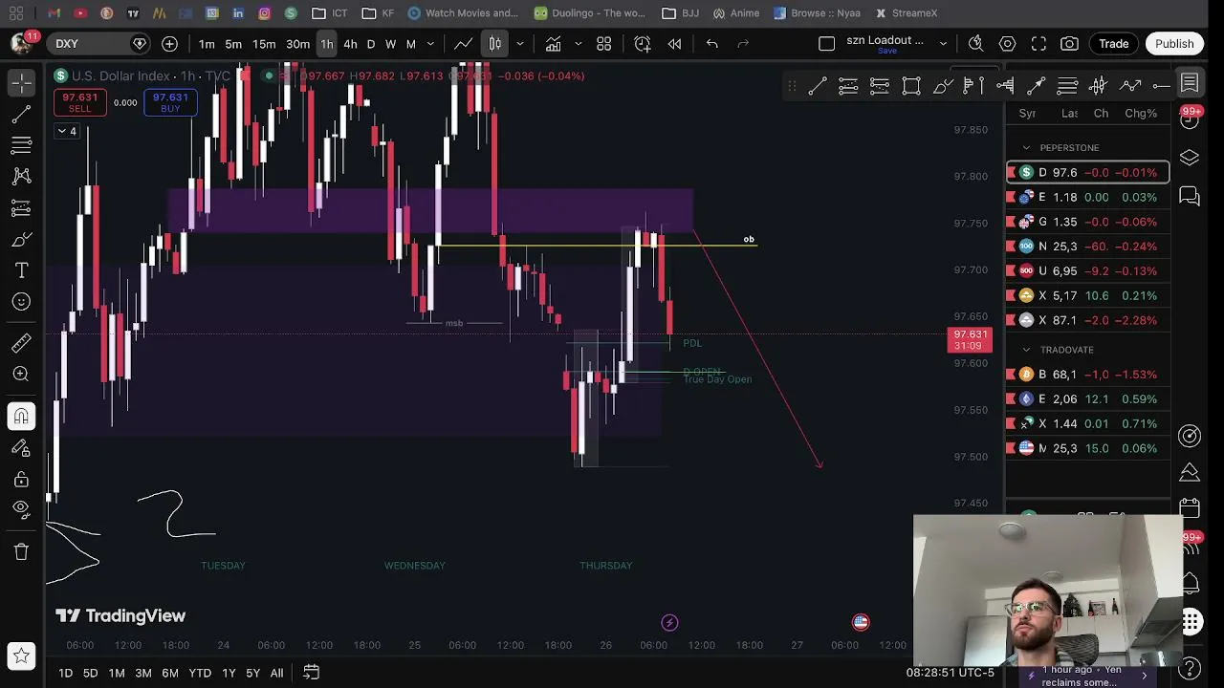This screenshot has width=1224, height=688.
Task: Select the trend line drawing tool
Action: [21, 115]
